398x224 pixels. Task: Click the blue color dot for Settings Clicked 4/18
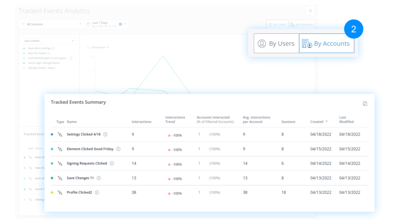[52, 135]
